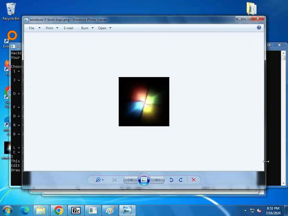Viewport: 288px width, 216px height.
Task: Close the command prompt window behind
Action: (x=279, y=45)
